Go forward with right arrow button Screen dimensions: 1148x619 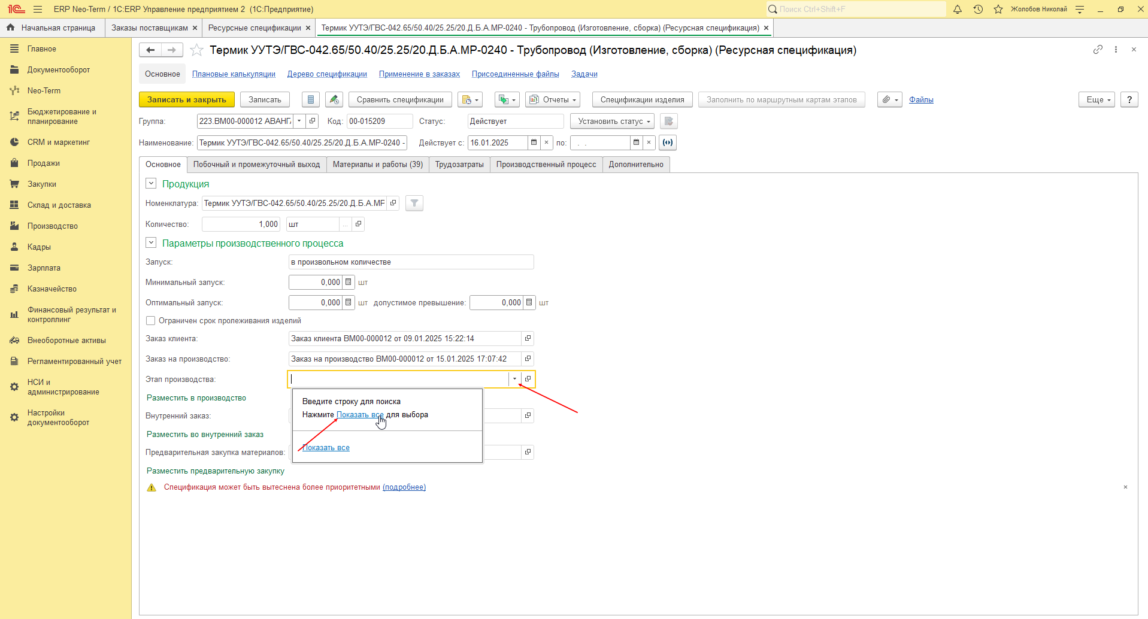point(172,50)
